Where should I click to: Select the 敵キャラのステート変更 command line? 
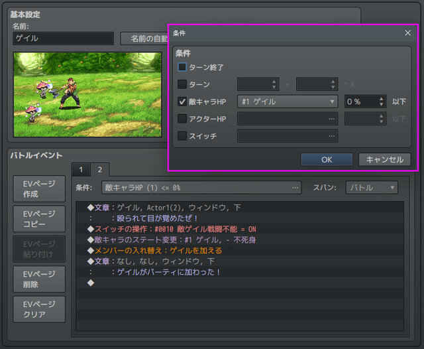[240, 240]
